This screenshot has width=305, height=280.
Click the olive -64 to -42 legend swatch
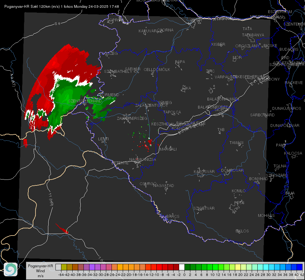click(64, 267)
